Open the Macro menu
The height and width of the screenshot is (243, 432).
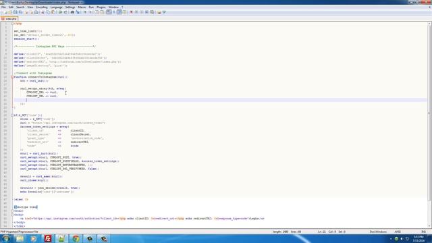(x=82, y=7)
